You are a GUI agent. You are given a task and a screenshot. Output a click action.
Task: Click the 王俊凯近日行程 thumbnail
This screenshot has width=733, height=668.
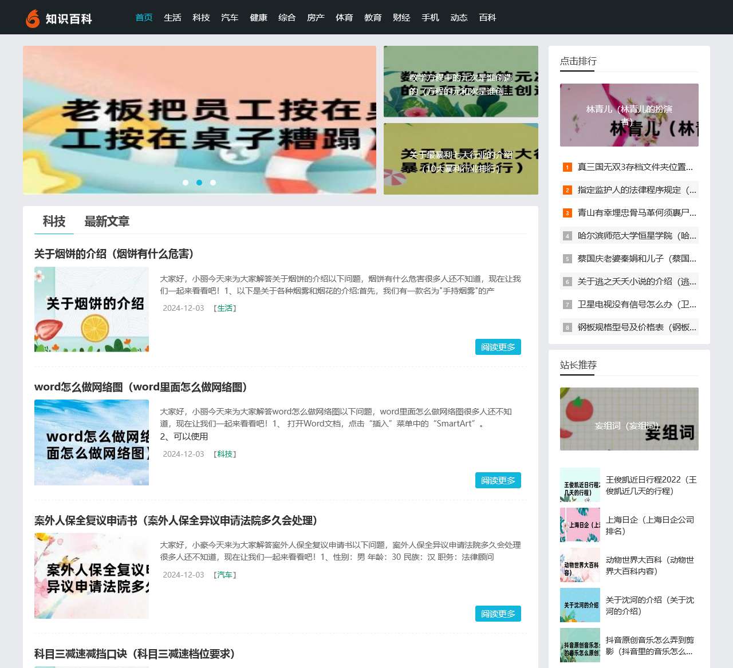click(x=580, y=485)
